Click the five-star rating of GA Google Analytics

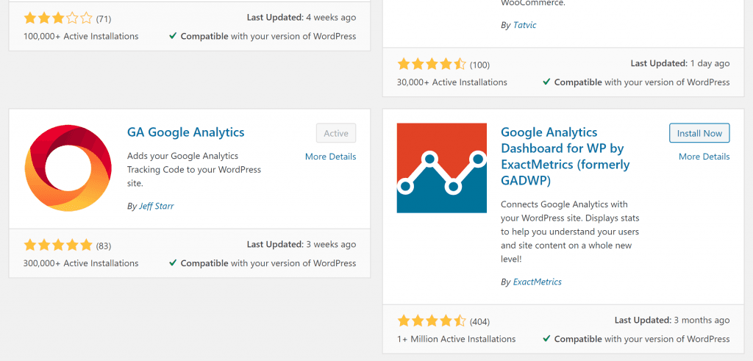tap(57, 246)
